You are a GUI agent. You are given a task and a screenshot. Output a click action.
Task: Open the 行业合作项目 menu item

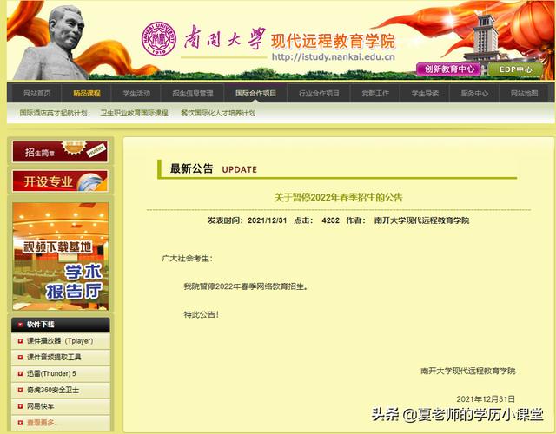[x=319, y=93]
